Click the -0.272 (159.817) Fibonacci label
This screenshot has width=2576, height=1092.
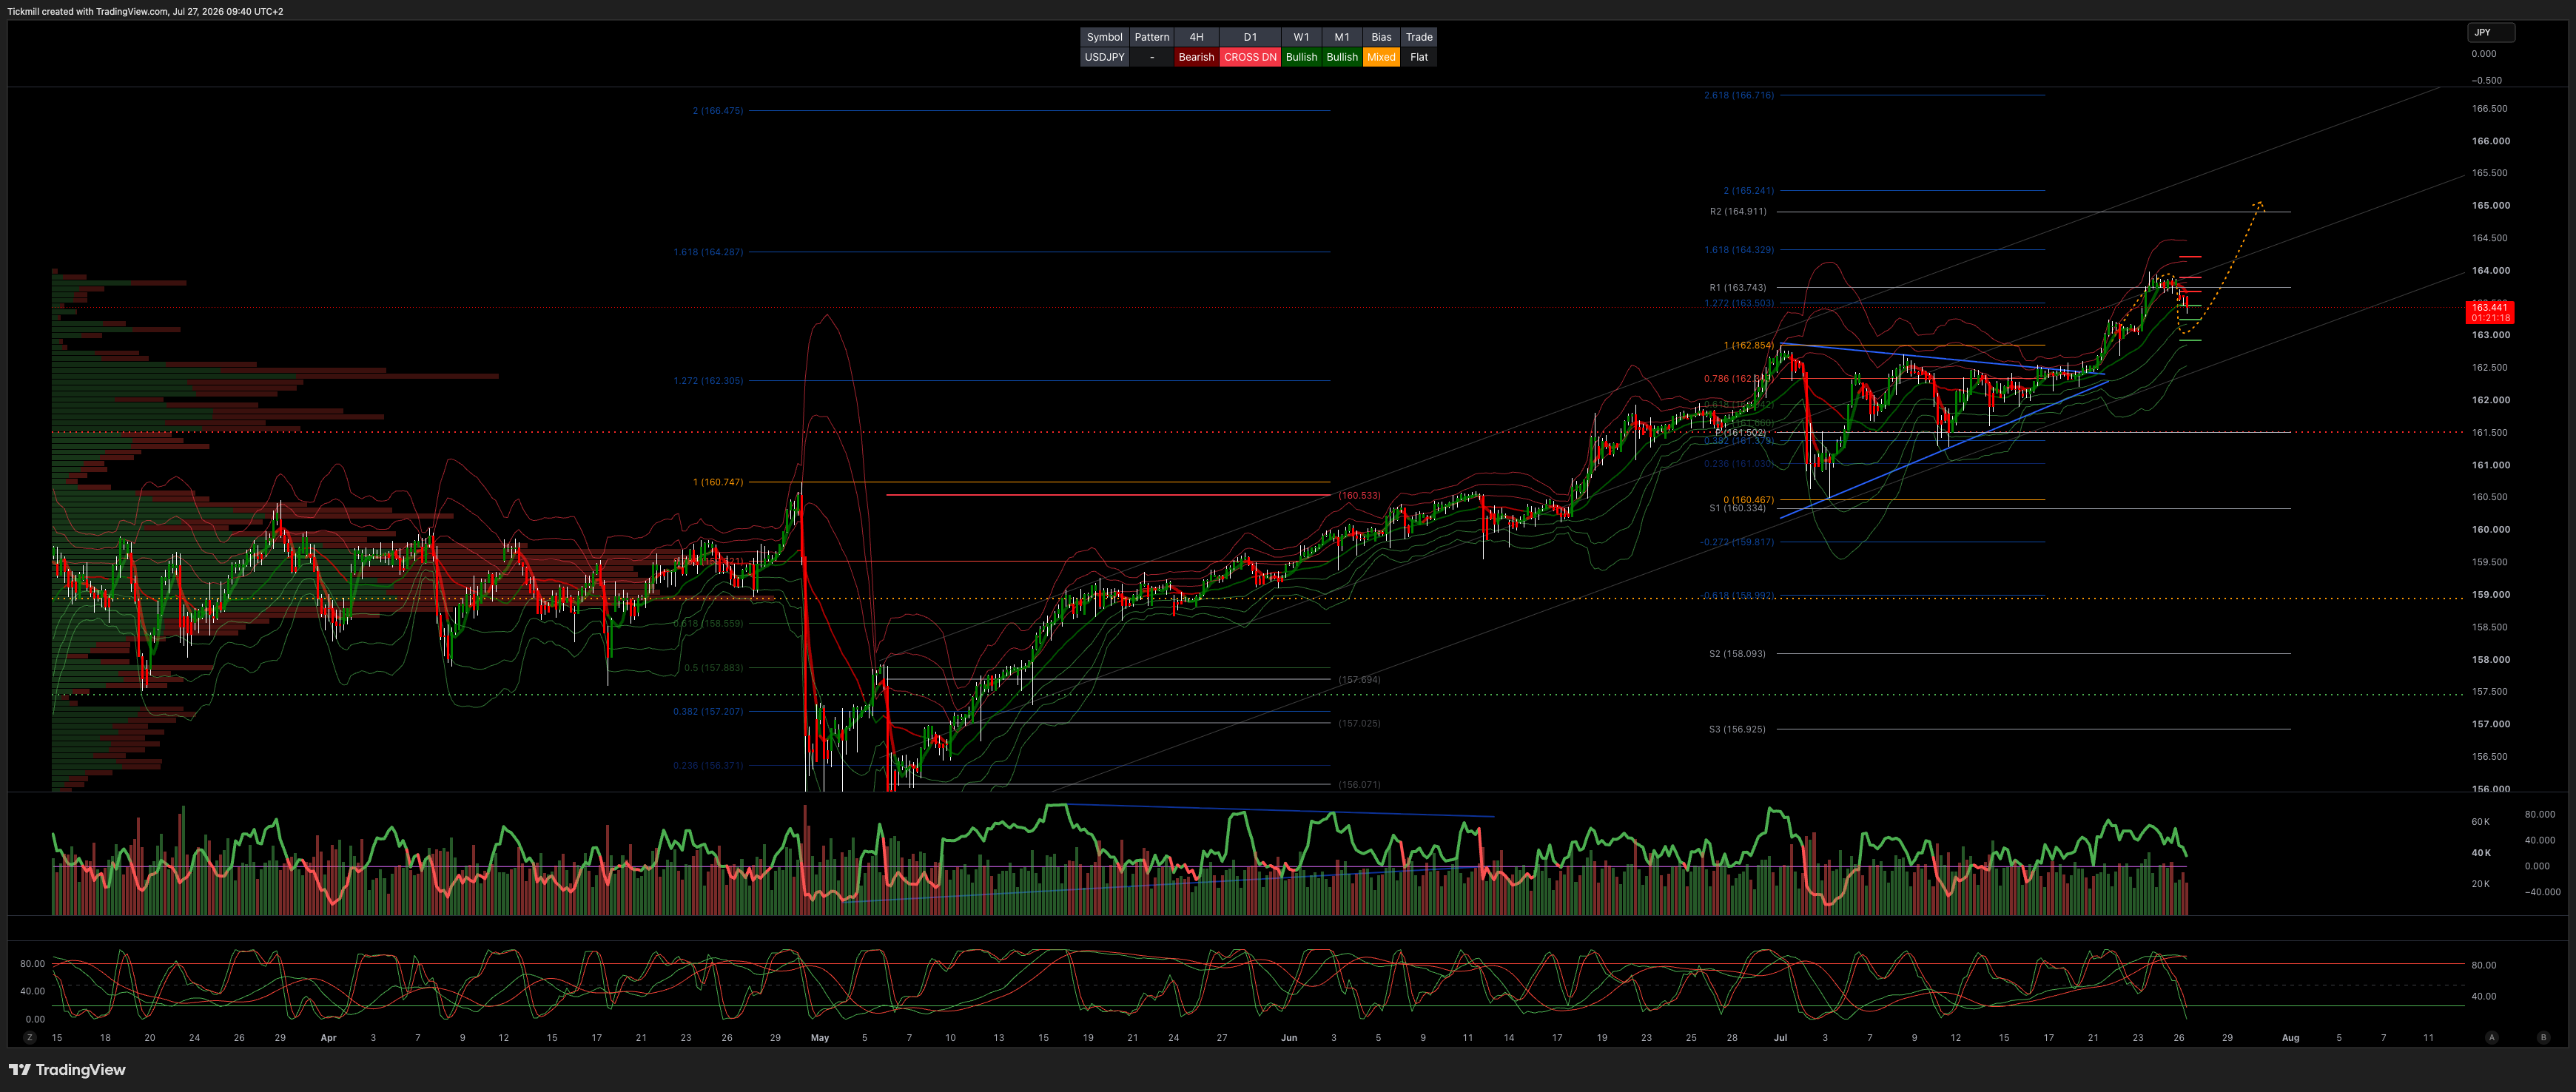click(1737, 542)
